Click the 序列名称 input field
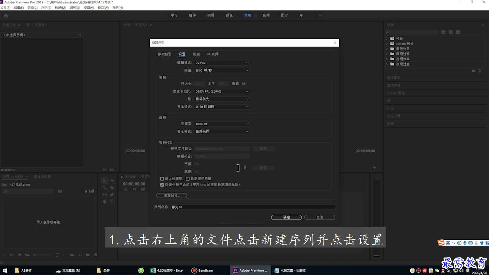This screenshot has height=275, width=489. pos(253,207)
